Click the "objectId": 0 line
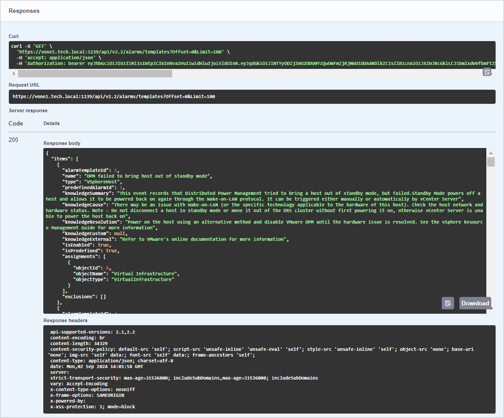 coord(92,268)
